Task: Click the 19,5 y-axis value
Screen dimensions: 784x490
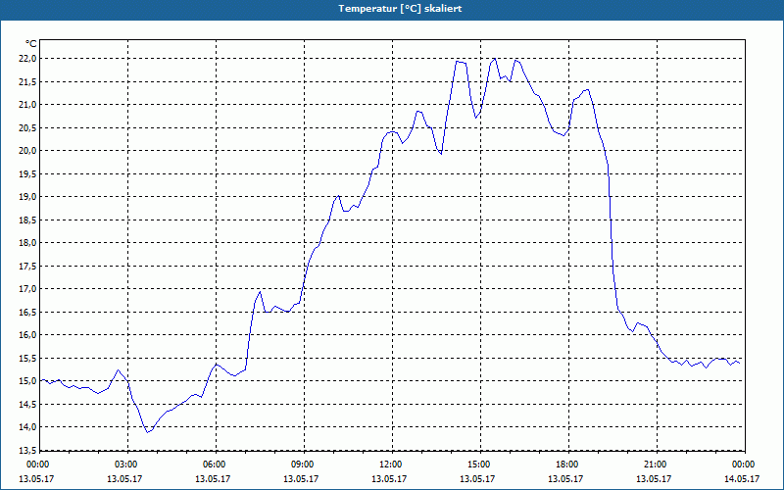Action: (28, 173)
